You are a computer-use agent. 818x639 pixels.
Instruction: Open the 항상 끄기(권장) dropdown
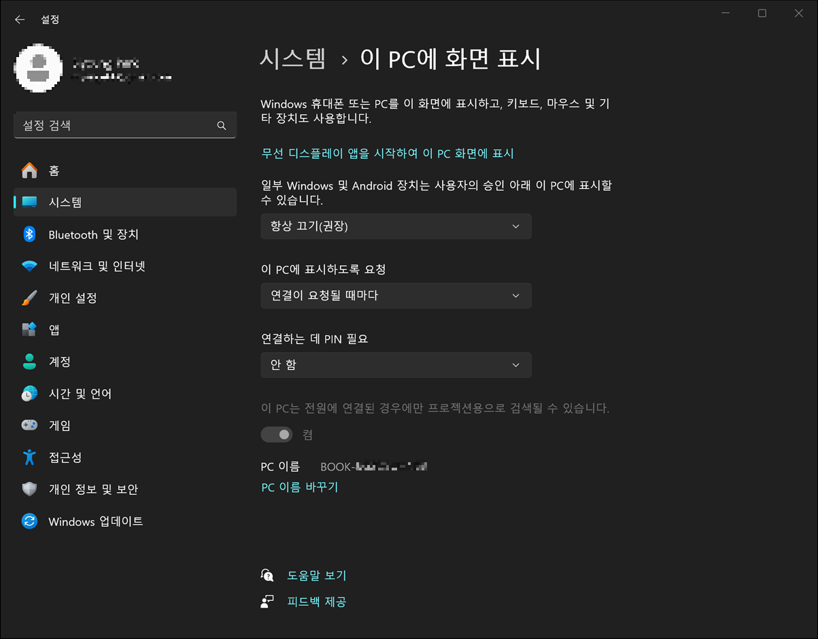click(x=396, y=226)
